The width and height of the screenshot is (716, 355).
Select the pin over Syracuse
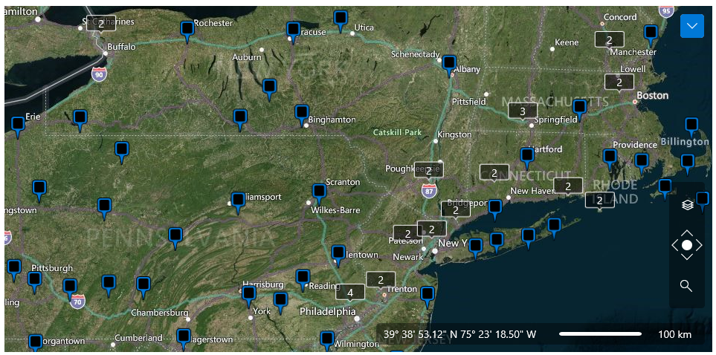coord(293,33)
